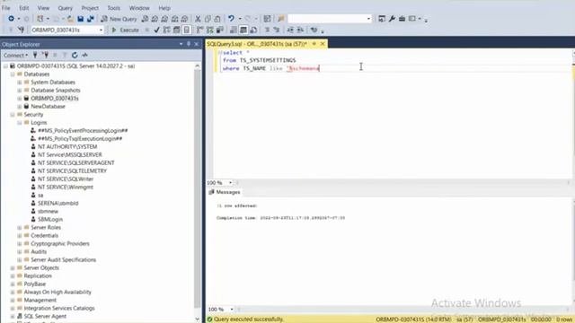This screenshot has width=575, height=323.
Task: Open the Project menu
Action: pos(90,8)
